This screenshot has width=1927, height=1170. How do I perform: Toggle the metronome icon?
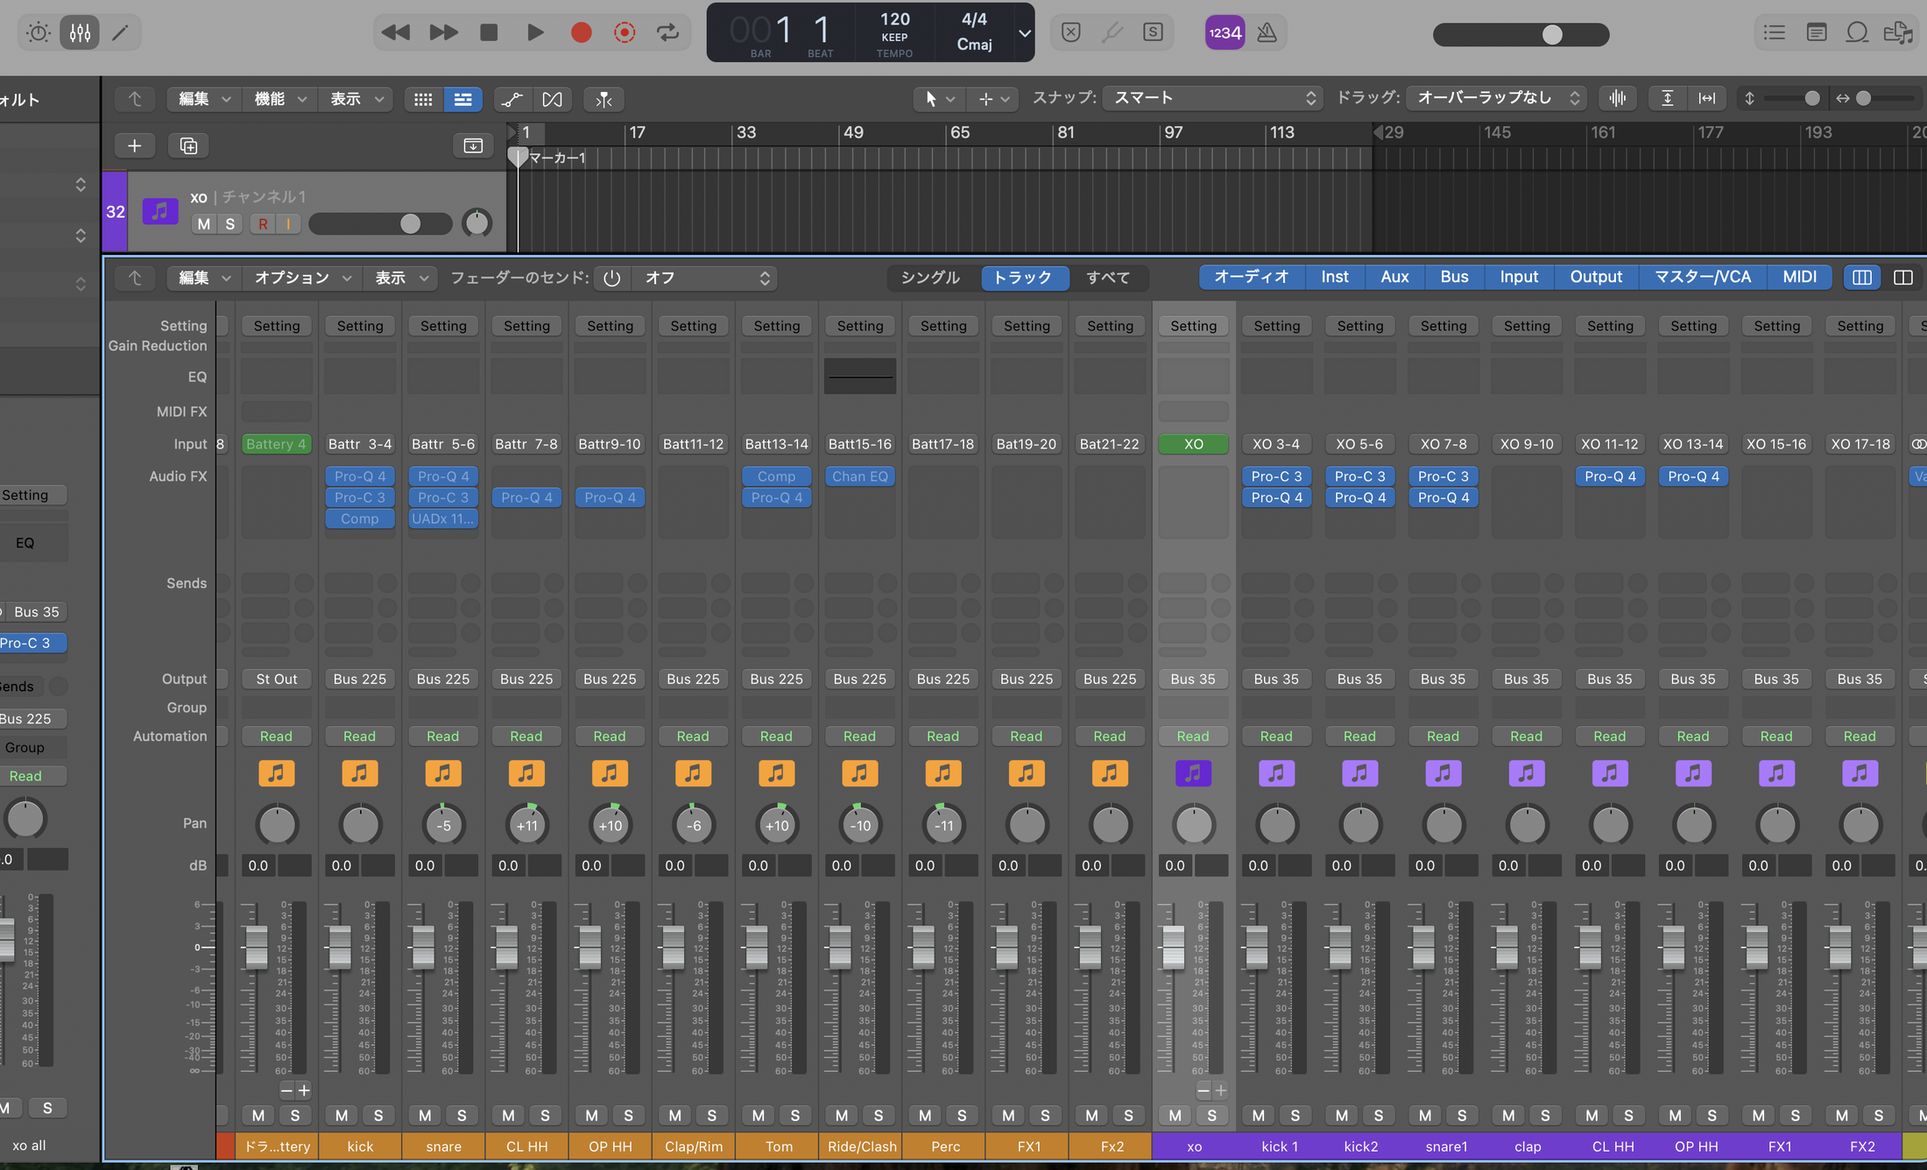[x=1267, y=33]
